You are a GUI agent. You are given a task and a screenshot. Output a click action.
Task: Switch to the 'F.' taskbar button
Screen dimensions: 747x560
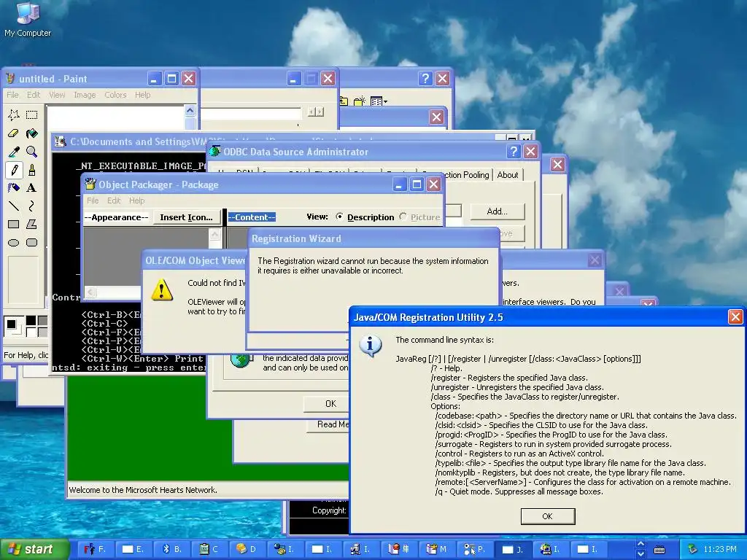click(94, 549)
